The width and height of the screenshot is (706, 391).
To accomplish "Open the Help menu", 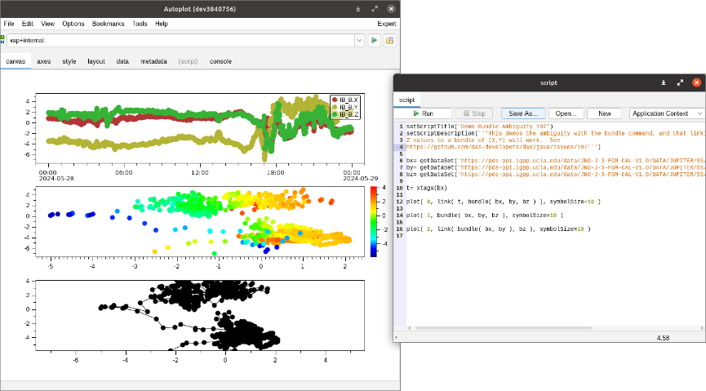I will click(162, 24).
